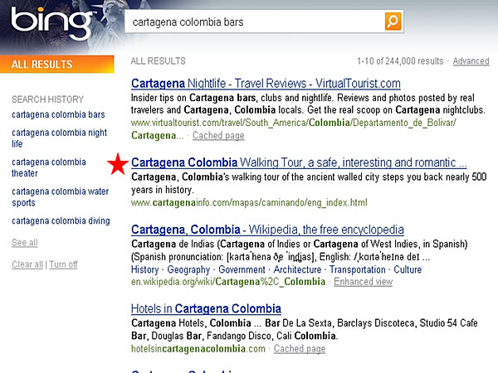The image size is (498, 373).
Task: Open 'cartagena colombia bars' from search history
Action: pos(58,114)
